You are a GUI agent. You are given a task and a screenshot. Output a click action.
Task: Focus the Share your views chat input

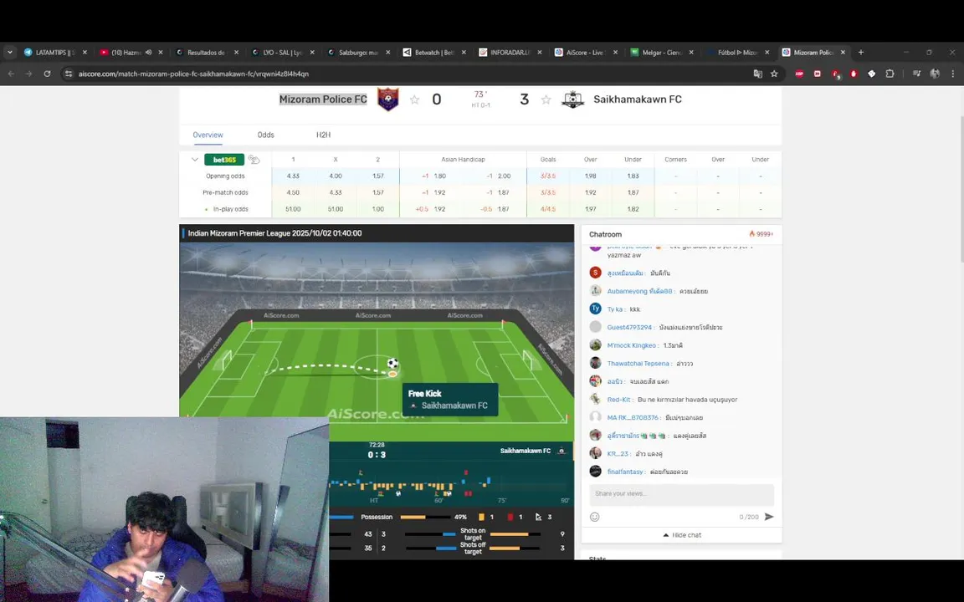pyautogui.click(x=681, y=494)
